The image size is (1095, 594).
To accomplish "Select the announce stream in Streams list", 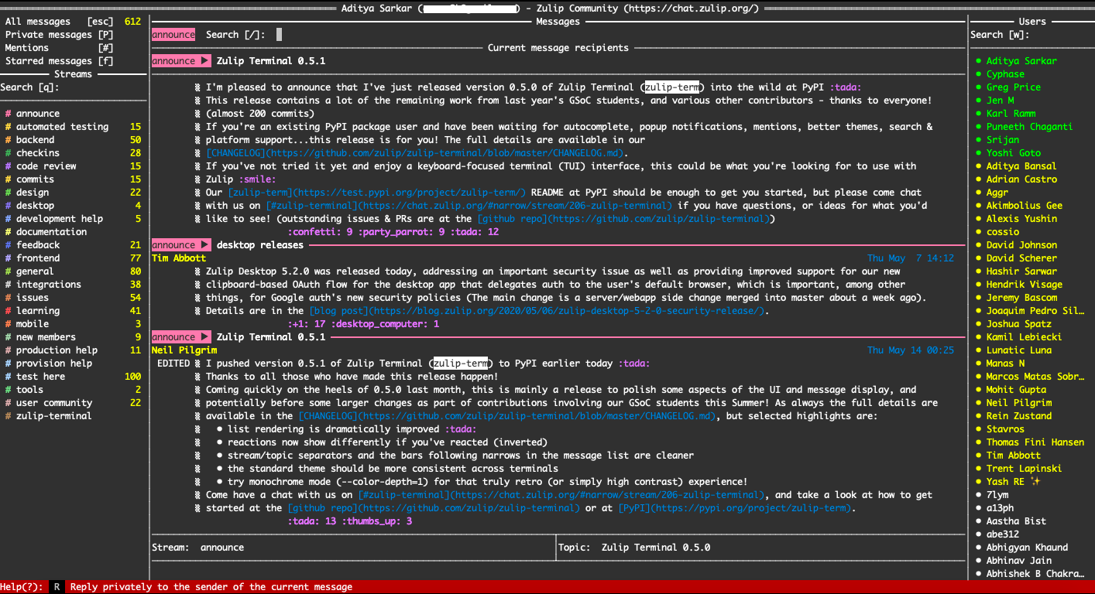I will click(x=73, y=114).
